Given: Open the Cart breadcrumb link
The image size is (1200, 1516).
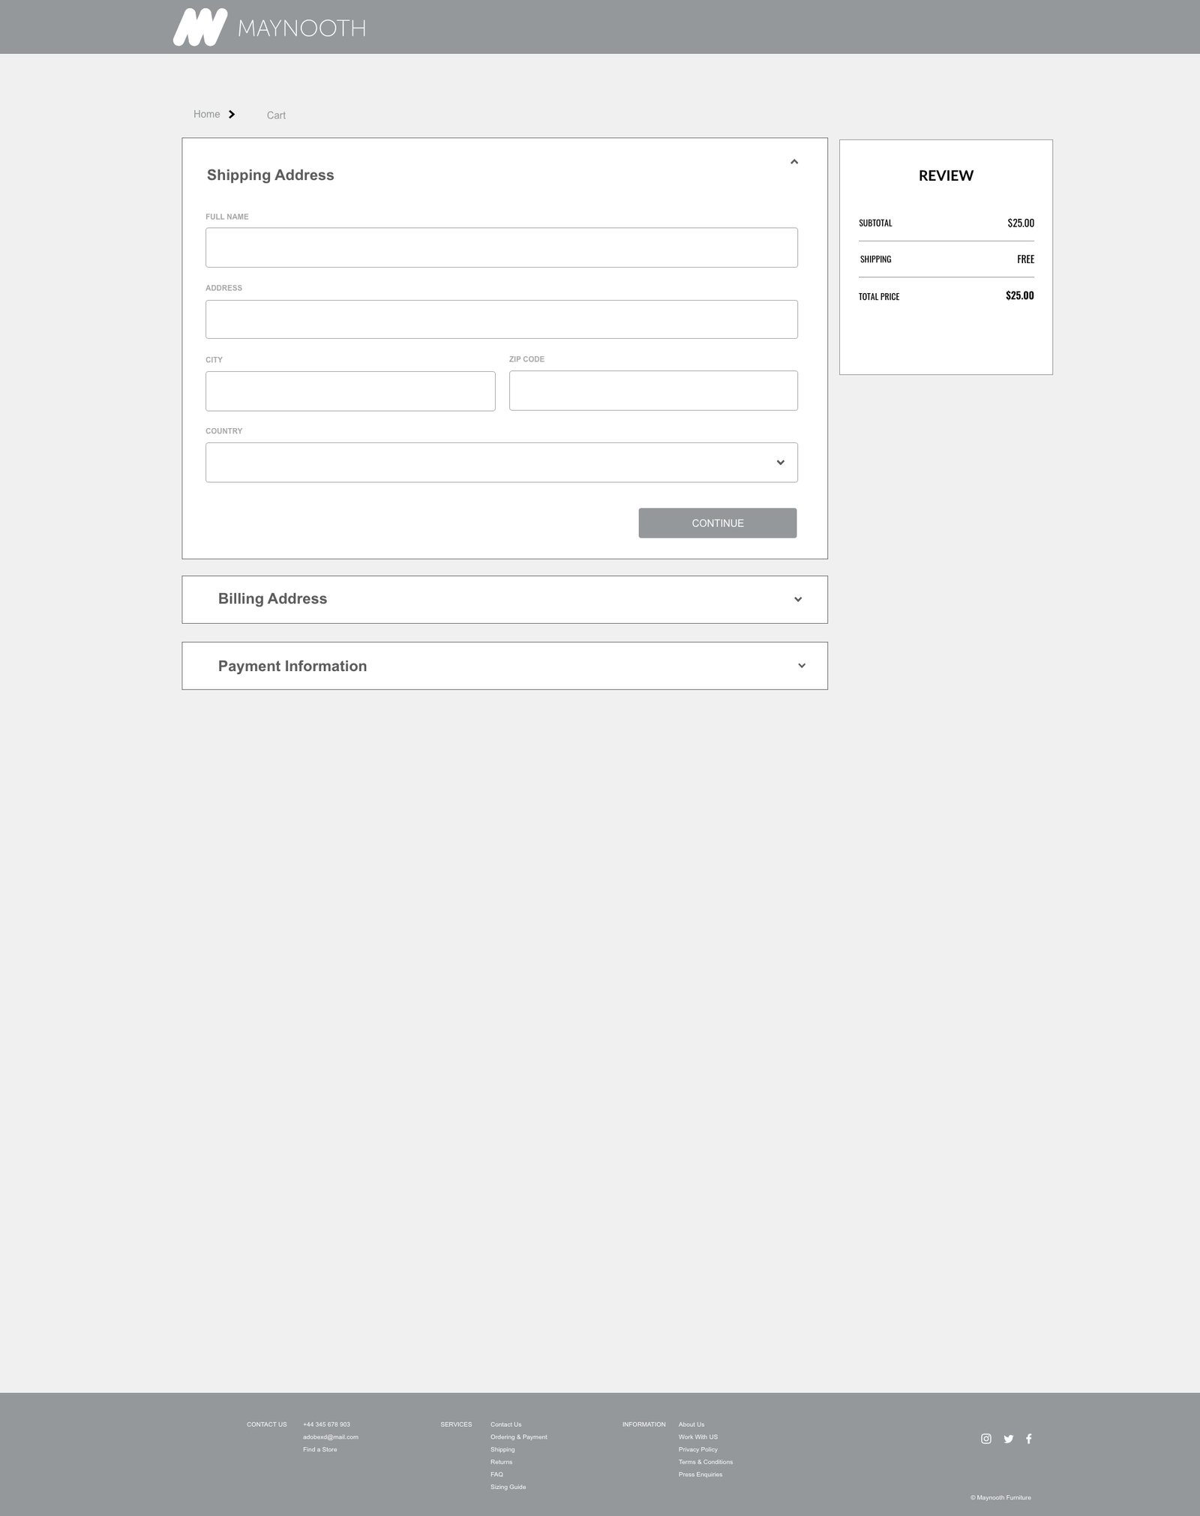Looking at the screenshot, I should tap(276, 115).
